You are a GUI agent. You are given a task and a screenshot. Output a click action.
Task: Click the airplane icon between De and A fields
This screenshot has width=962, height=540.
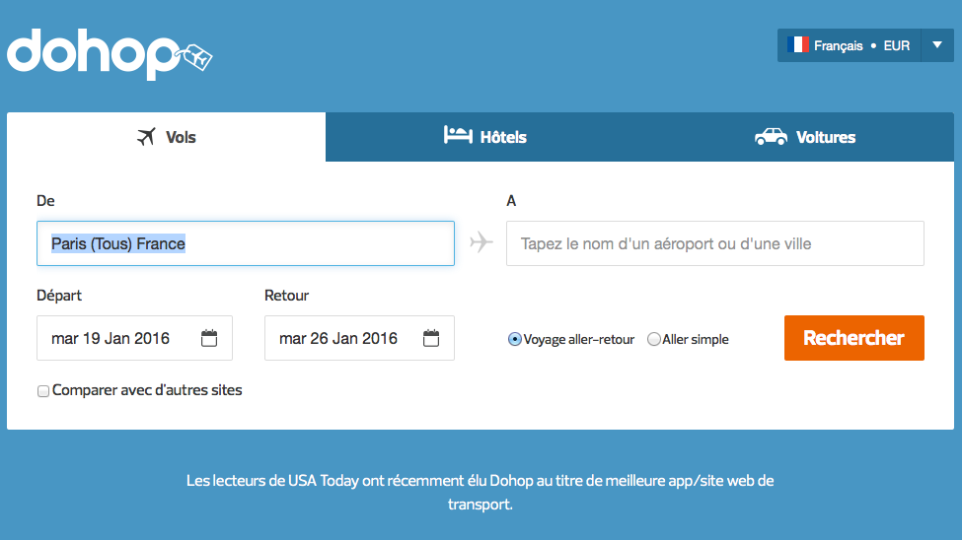pyautogui.click(x=481, y=242)
